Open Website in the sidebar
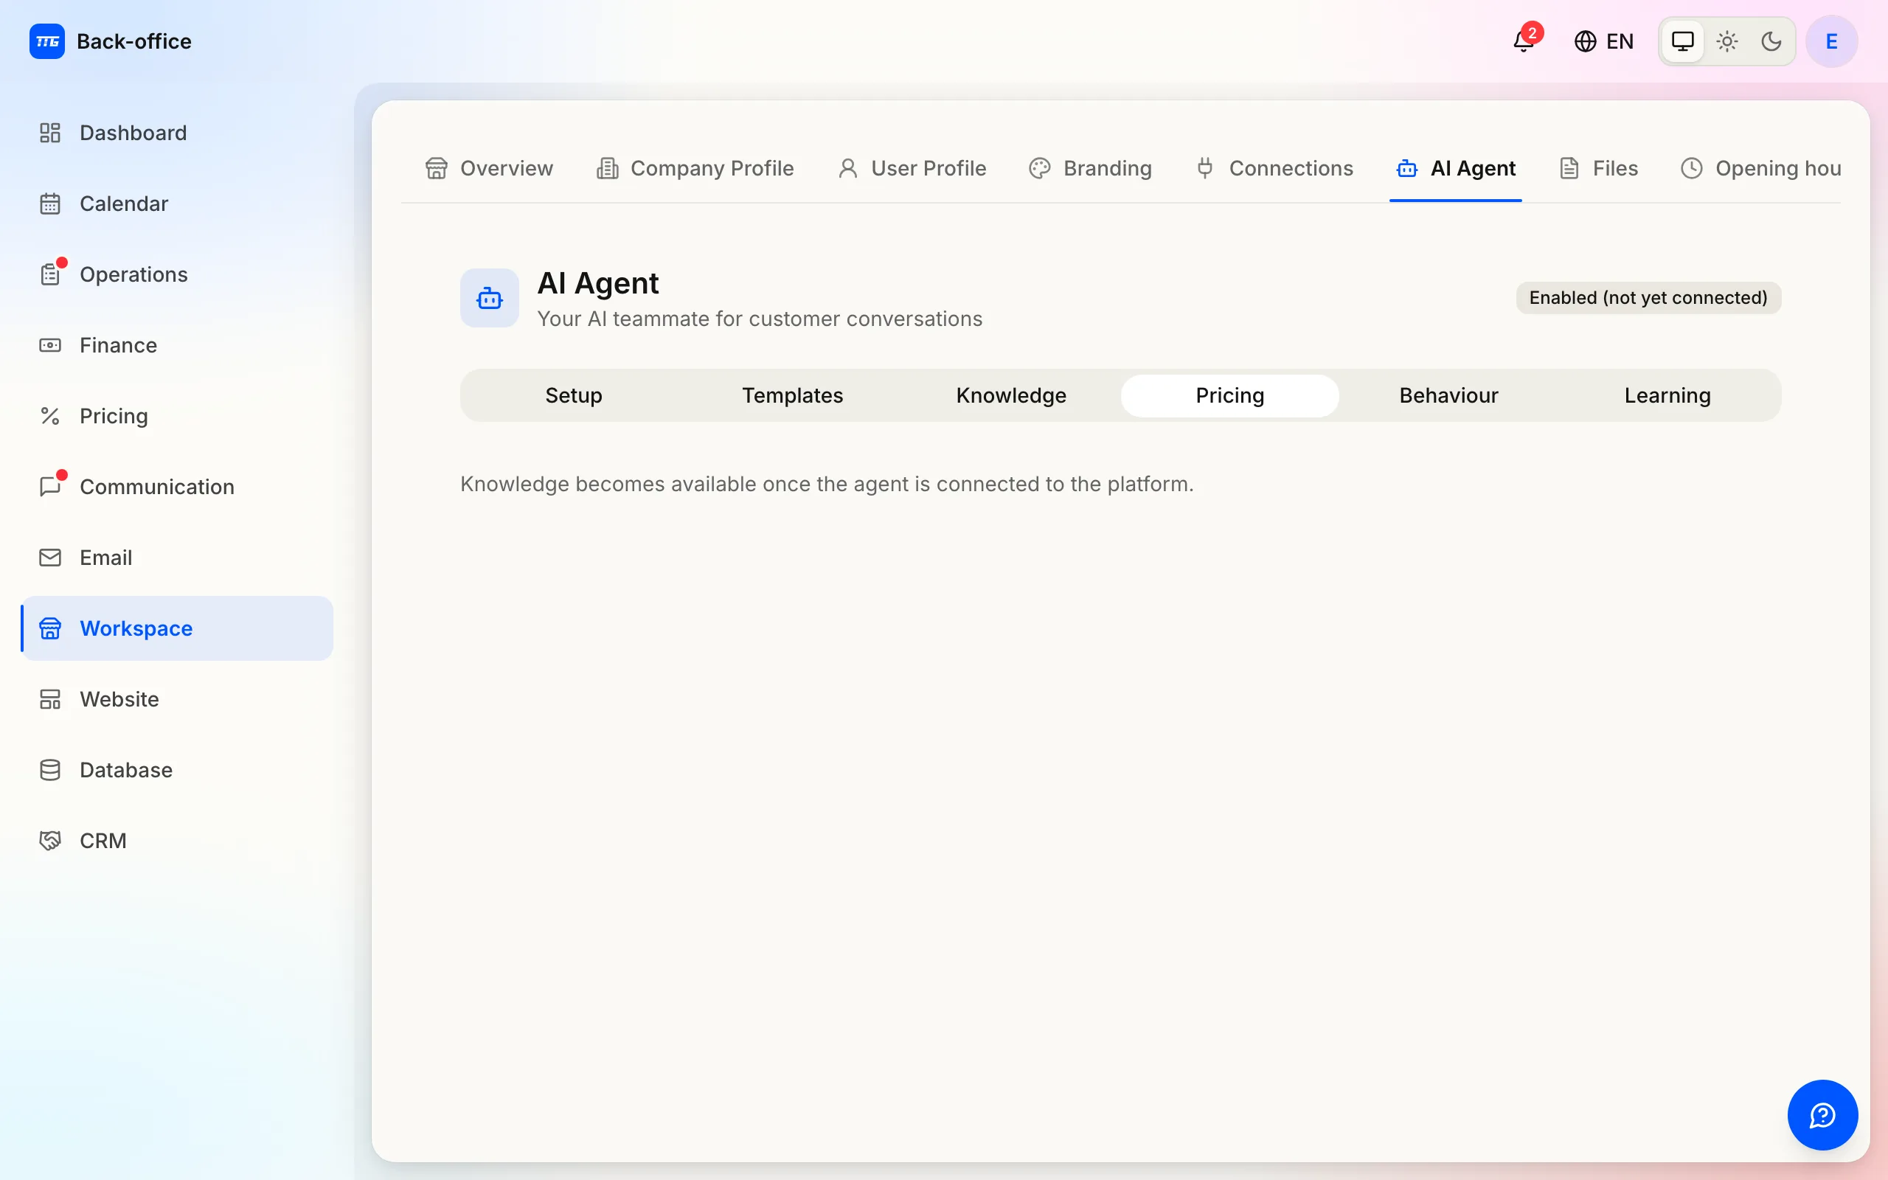1888x1180 pixels. point(178,699)
